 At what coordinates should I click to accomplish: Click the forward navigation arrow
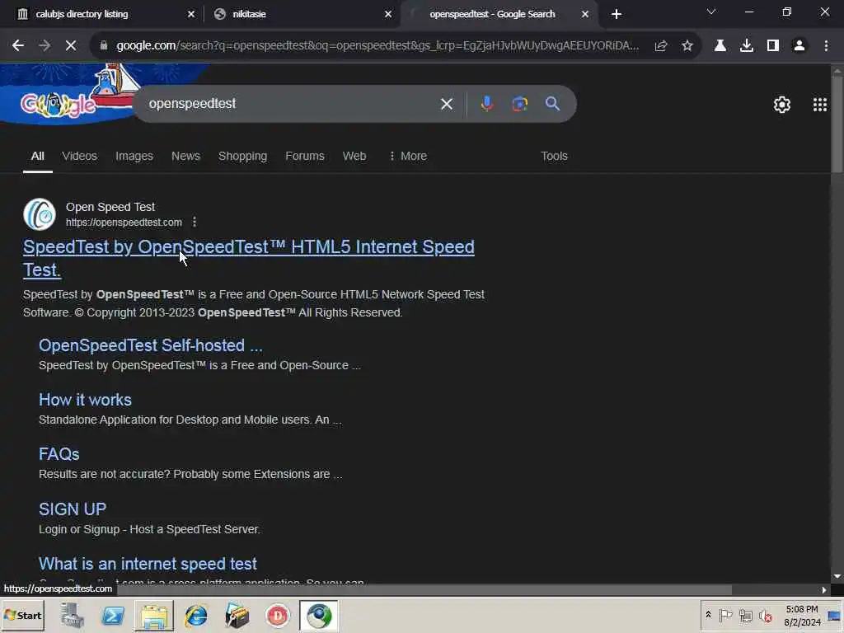coord(45,46)
